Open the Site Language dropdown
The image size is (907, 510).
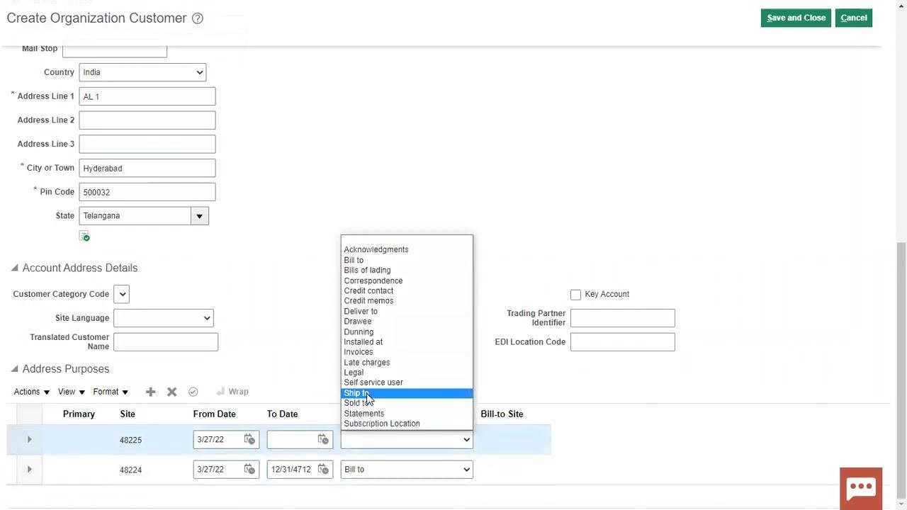[164, 318]
